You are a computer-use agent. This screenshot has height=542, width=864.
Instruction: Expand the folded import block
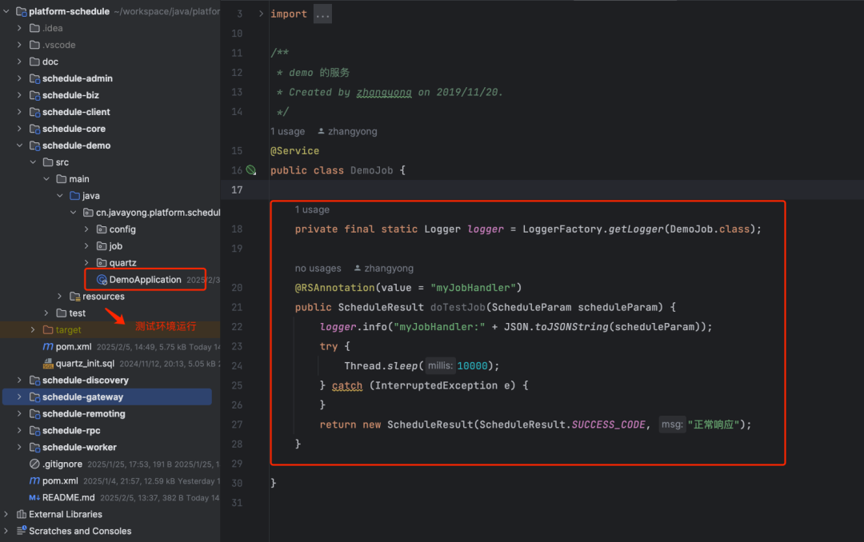point(322,14)
